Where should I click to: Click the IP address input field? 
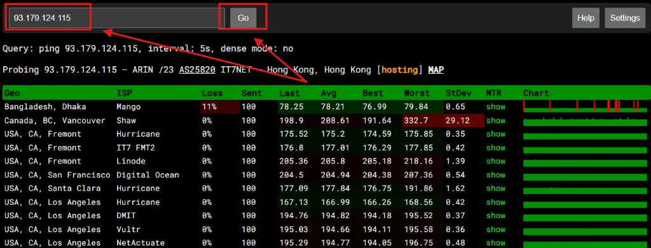(117, 18)
